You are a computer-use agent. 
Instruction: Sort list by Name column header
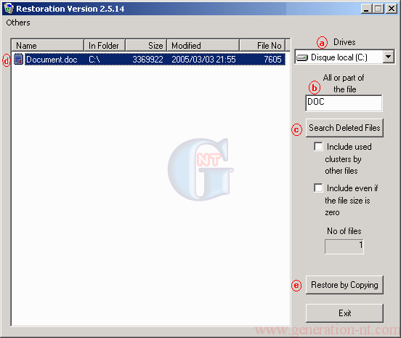coord(48,45)
